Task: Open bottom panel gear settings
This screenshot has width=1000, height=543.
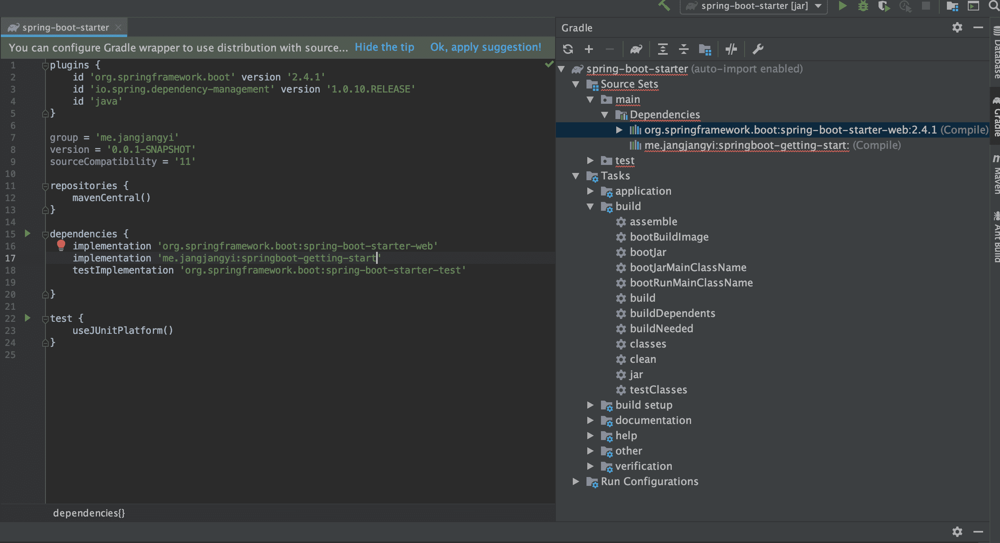Action: 957,532
